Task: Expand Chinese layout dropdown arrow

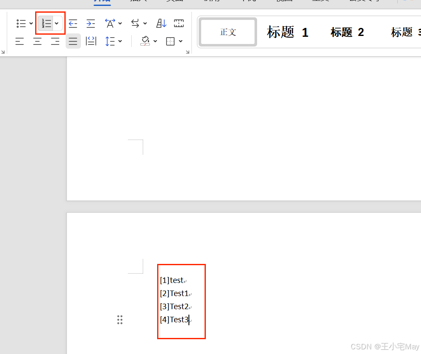Action: [120, 23]
